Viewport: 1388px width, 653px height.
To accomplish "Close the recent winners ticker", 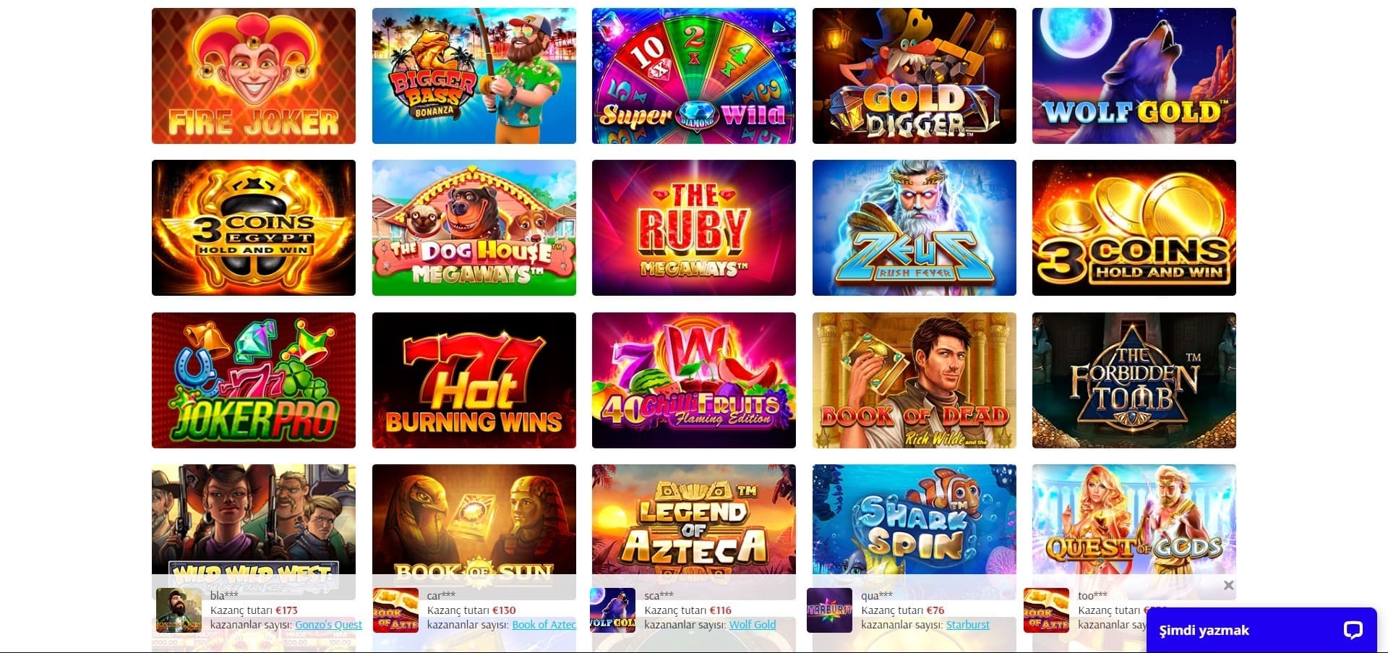I will point(1228,585).
